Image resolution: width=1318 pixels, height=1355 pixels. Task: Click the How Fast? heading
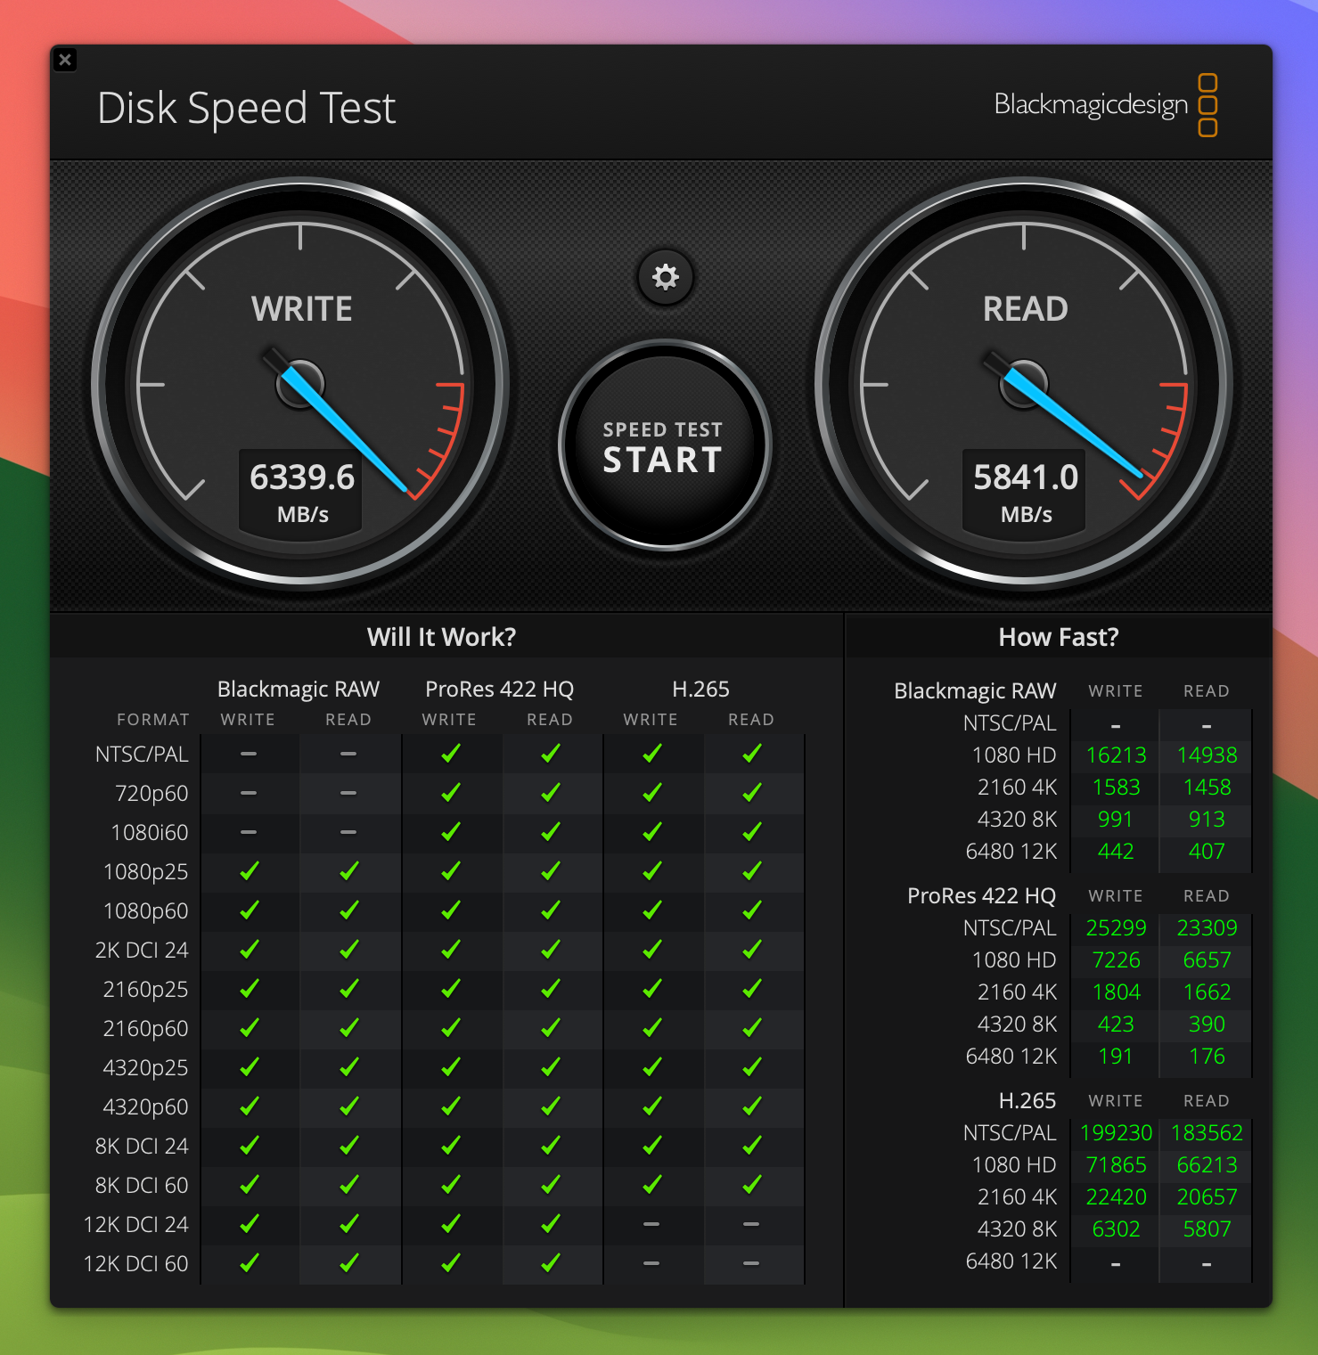pos(1058,637)
